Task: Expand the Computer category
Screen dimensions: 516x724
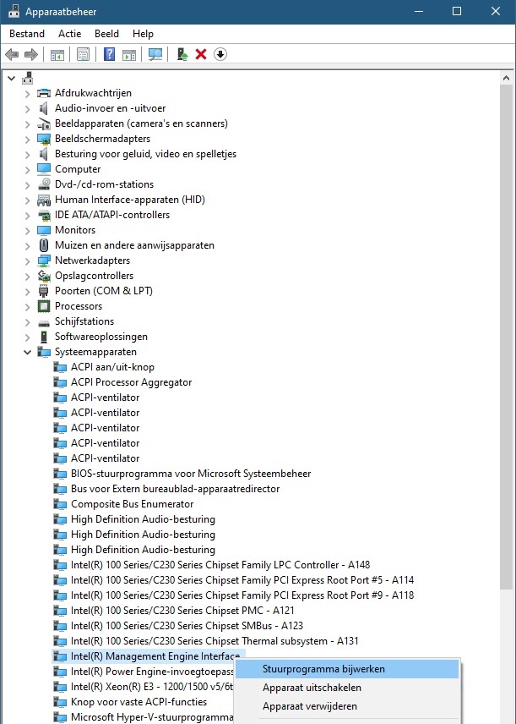Action: point(27,170)
